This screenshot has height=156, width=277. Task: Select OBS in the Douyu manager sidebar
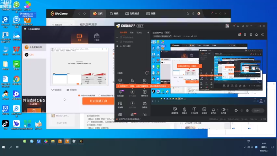tap(34, 55)
